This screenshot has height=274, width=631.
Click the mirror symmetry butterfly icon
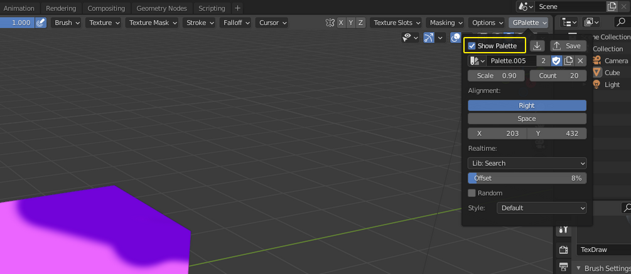330,23
